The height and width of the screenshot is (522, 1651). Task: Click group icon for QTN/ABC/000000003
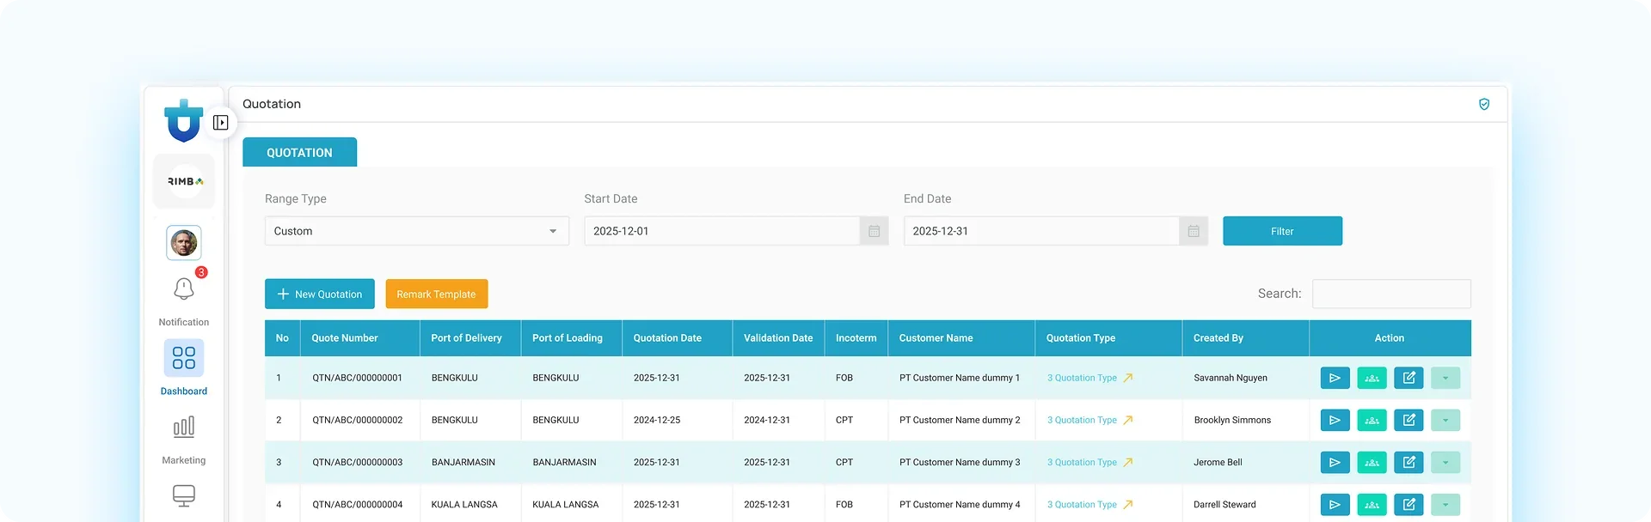(x=1372, y=462)
